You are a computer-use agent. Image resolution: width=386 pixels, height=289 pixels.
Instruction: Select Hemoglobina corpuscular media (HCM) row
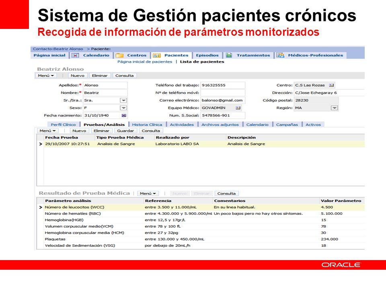tap(201, 233)
